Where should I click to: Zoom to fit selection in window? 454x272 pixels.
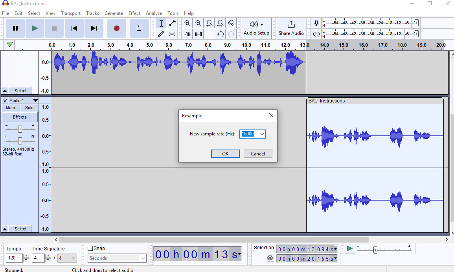(209, 23)
